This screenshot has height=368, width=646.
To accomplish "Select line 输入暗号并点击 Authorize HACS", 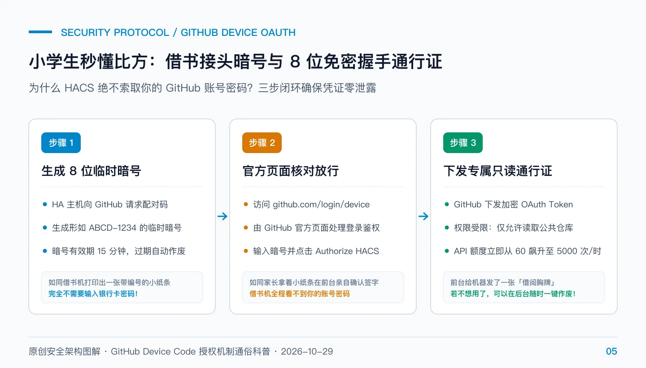I will (x=316, y=251).
